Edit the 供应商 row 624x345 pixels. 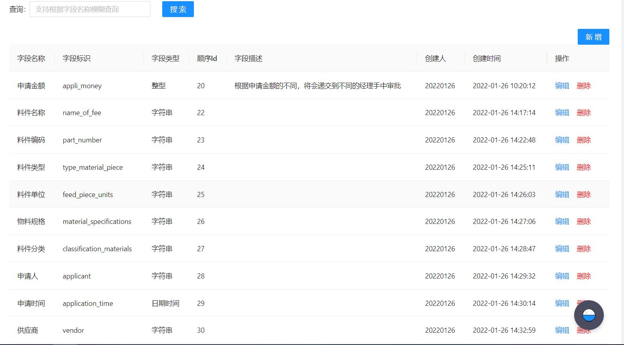562,330
